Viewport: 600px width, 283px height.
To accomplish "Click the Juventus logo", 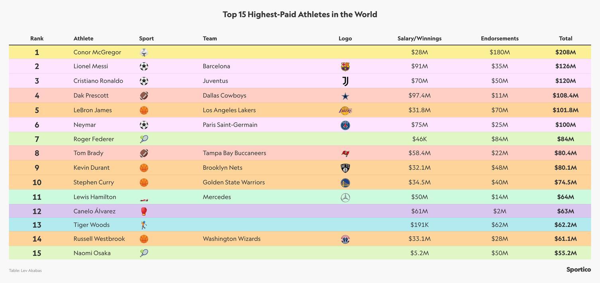I will 345,81.
